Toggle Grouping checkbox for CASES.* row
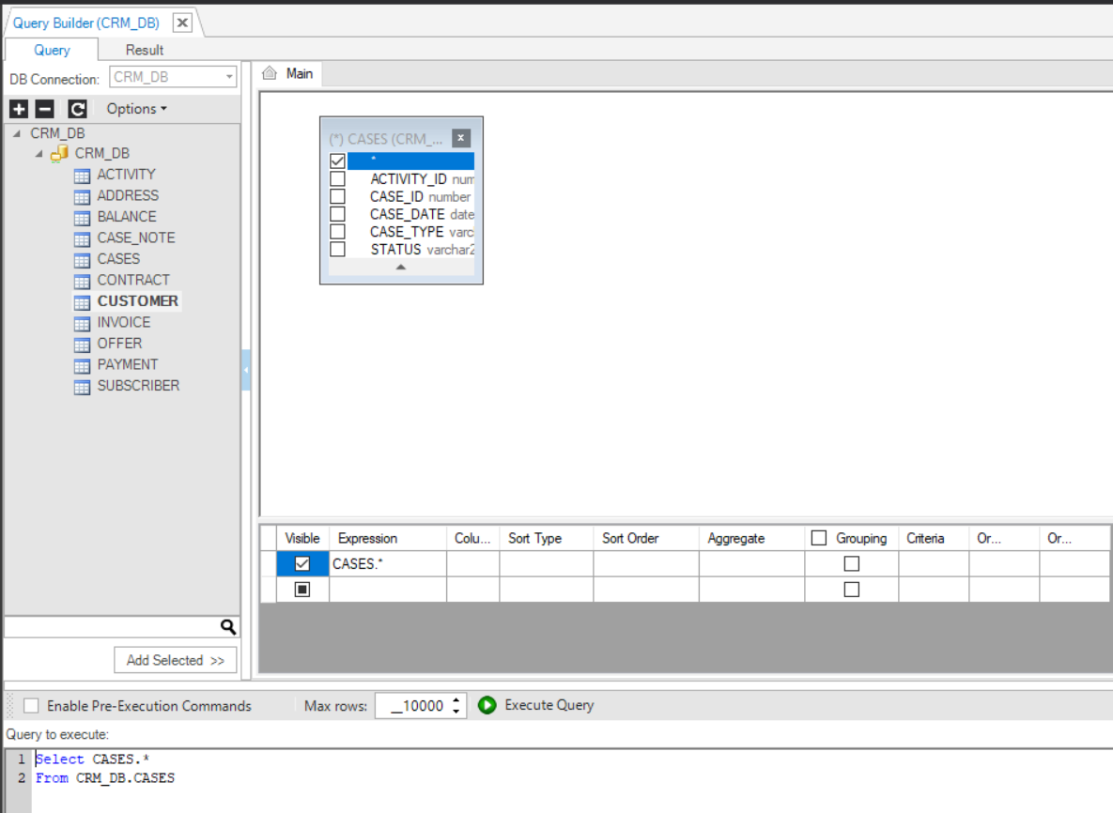Screen dimensions: 1113x813 click(851, 564)
